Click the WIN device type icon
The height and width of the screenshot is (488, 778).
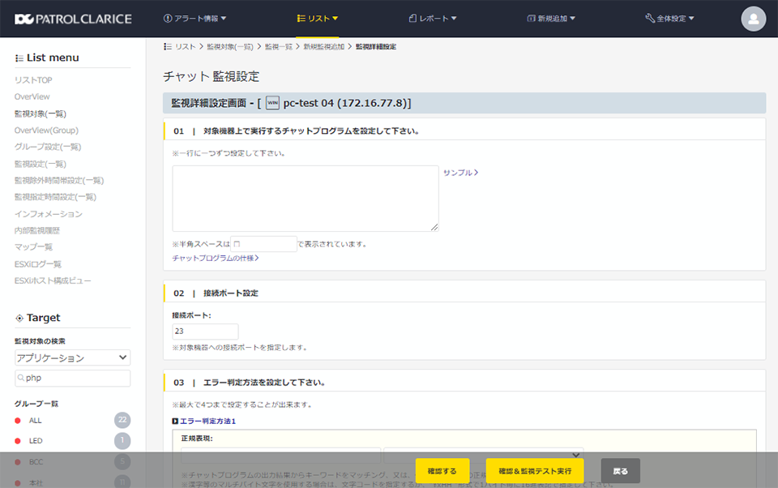[272, 103]
